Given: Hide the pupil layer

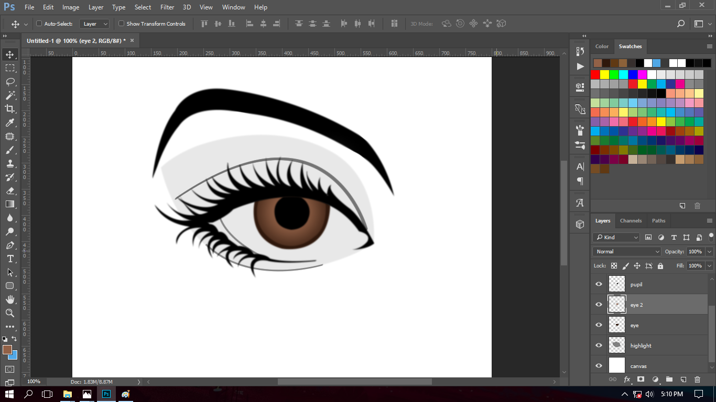Looking at the screenshot, I should pos(599,284).
